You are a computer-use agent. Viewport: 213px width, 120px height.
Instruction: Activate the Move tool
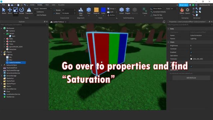[x=10, y=11]
